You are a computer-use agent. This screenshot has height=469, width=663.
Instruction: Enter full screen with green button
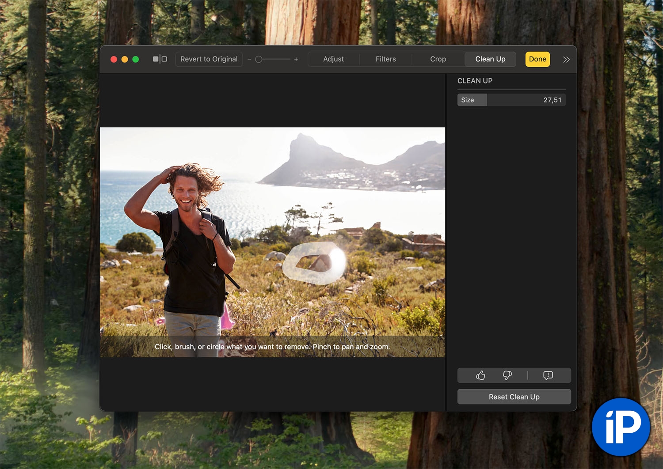click(136, 59)
